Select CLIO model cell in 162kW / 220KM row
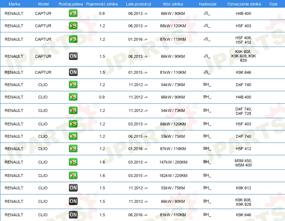The image size is (285, 221). 43,176
